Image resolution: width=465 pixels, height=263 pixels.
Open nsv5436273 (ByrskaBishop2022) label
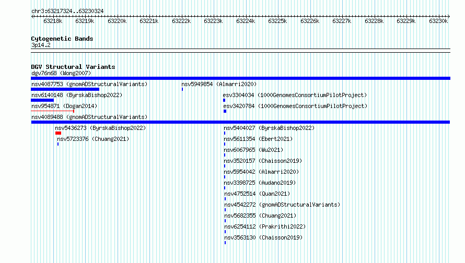pos(100,128)
